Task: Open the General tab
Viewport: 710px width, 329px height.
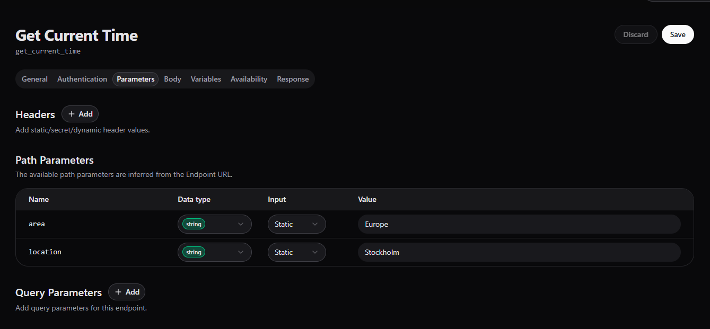Action: (34, 79)
